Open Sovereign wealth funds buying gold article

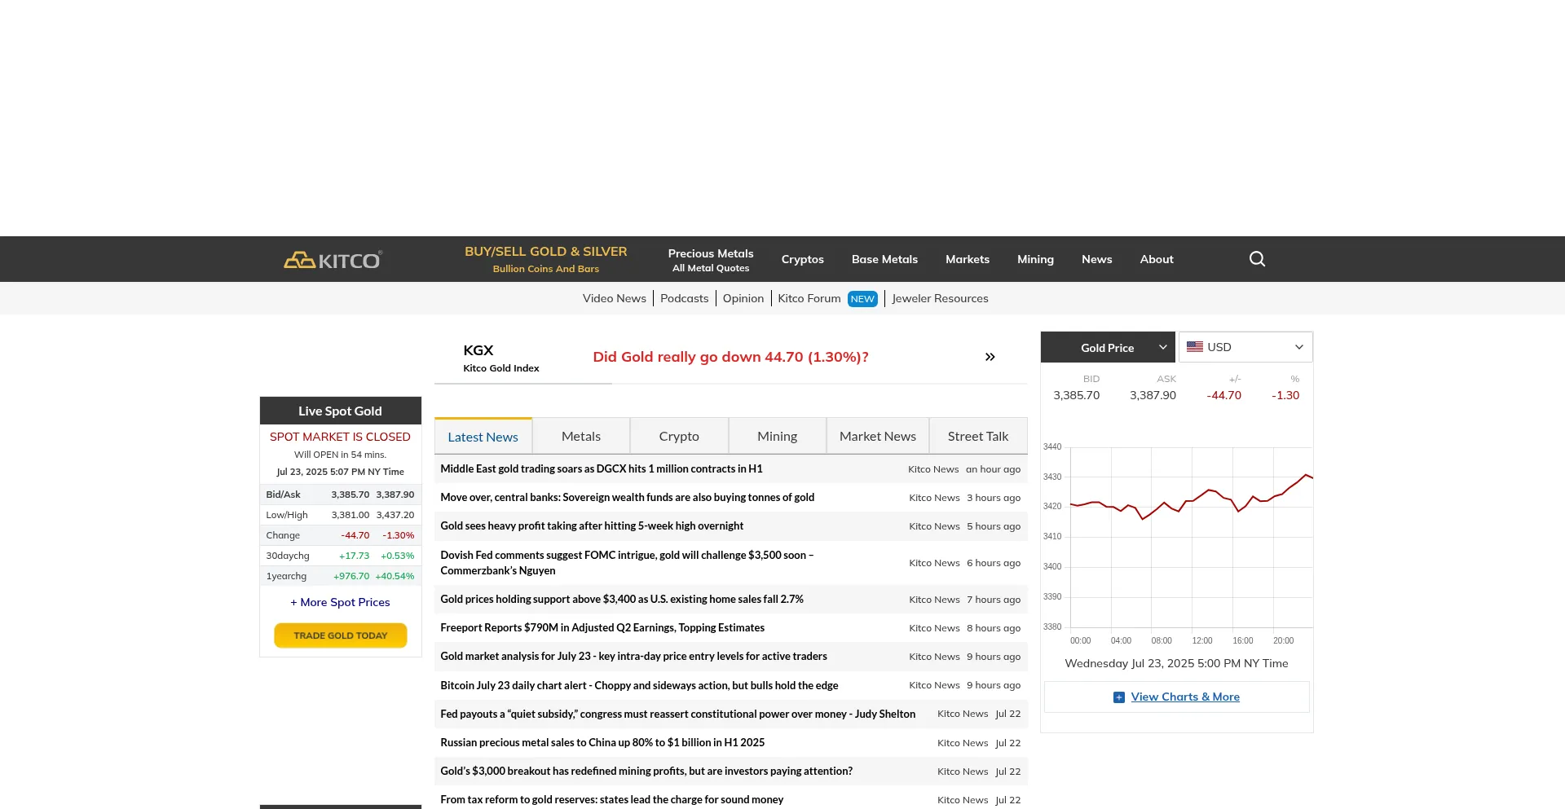pyautogui.click(x=628, y=498)
